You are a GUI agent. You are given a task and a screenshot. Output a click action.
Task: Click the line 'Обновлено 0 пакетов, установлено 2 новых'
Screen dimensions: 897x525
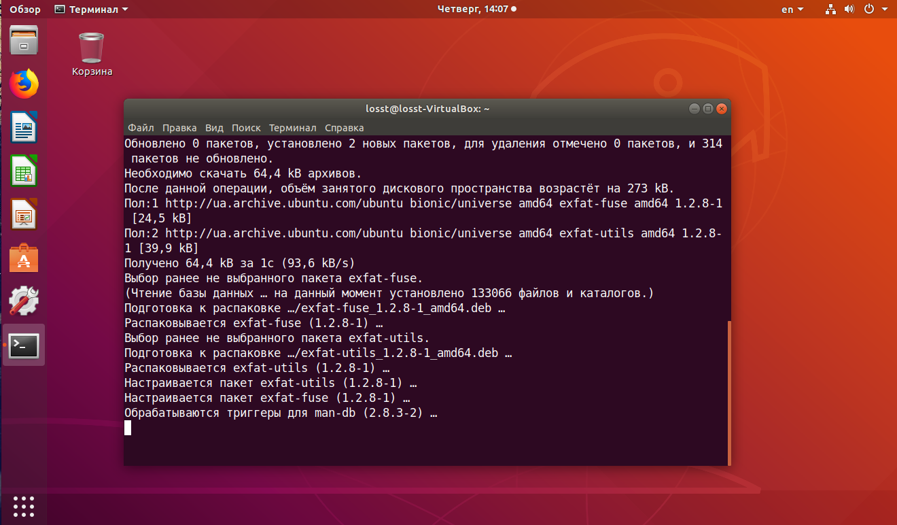[x=423, y=151]
